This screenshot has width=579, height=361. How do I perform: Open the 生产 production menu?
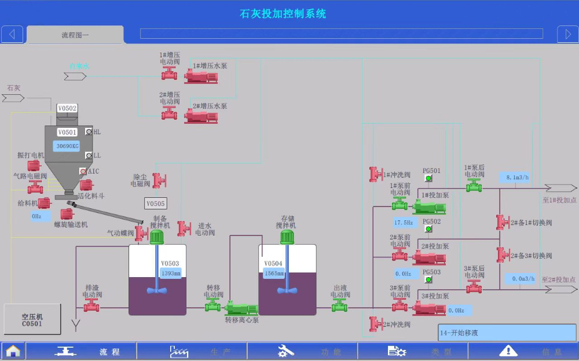tap(192, 351)
